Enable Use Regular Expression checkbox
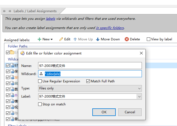Screen dimensions: 177x126 coord(40,81)
